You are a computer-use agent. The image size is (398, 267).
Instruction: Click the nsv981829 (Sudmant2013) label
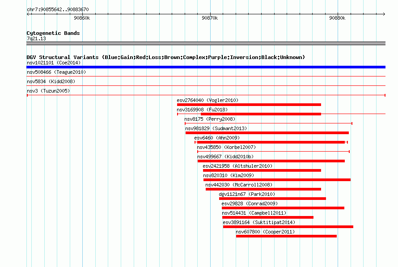[x=216, y=128]
